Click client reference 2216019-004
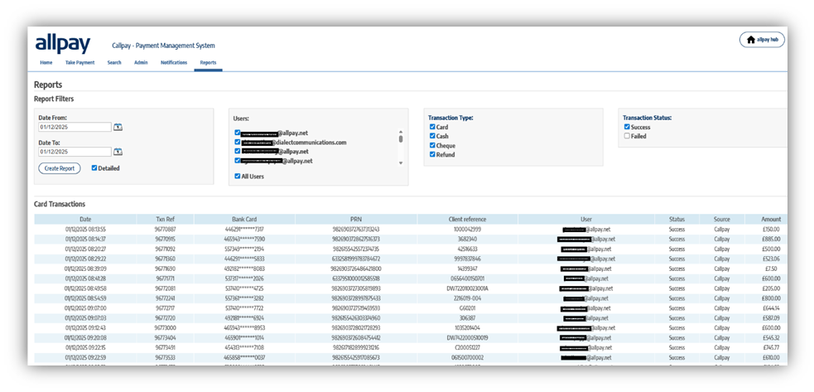 click(x=467, y=298)
